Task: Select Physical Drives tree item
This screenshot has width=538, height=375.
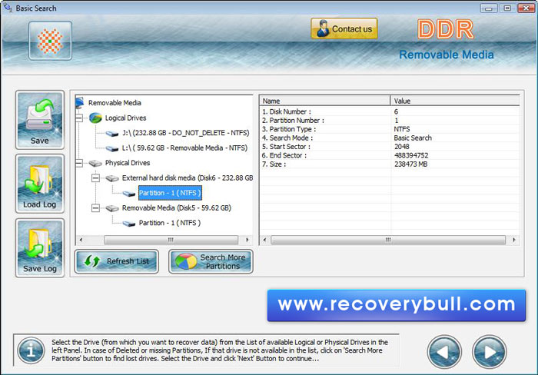Action: [x=128, y=163]
